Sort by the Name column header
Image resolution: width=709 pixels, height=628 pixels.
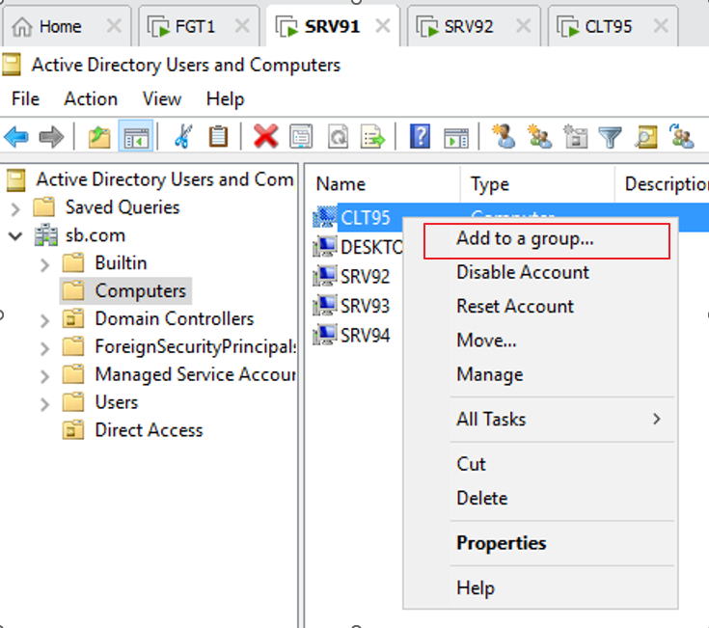[341, 183]
